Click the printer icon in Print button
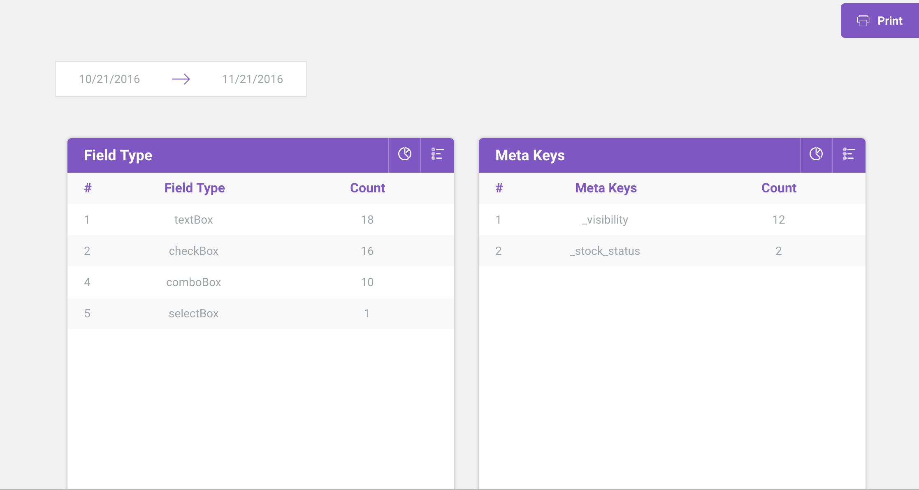This screenshot has height=490, width=919. point(863,21)
